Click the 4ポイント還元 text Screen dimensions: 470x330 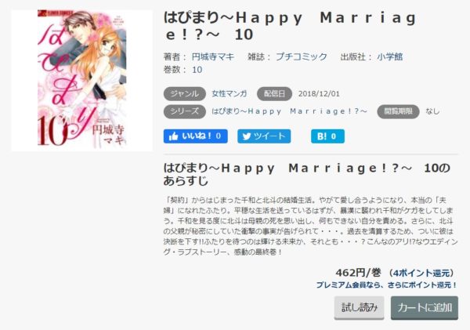click(x=421, y=273)
